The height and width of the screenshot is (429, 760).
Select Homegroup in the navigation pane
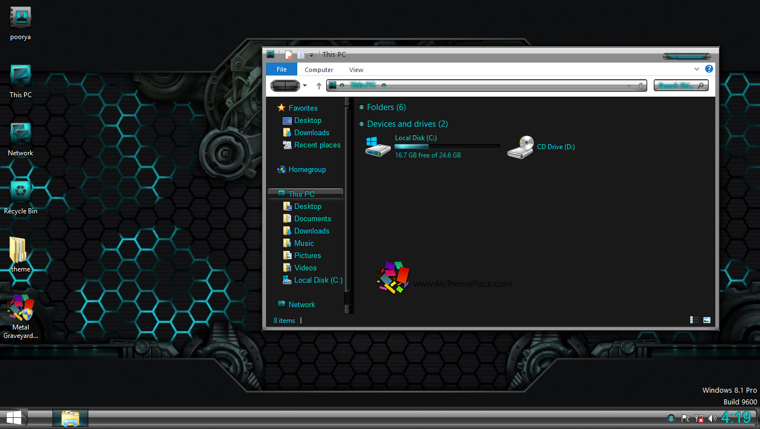click(x=307, y=169)
